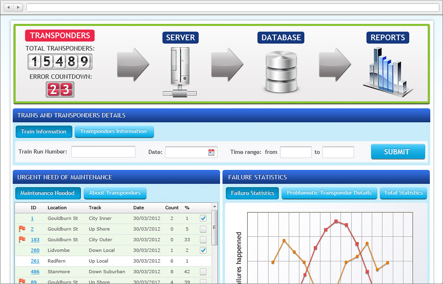Image resolution: width=443 pixels, height=284 pixels.
Task: Click the table scrollbar up arrow
Action: 215,206
